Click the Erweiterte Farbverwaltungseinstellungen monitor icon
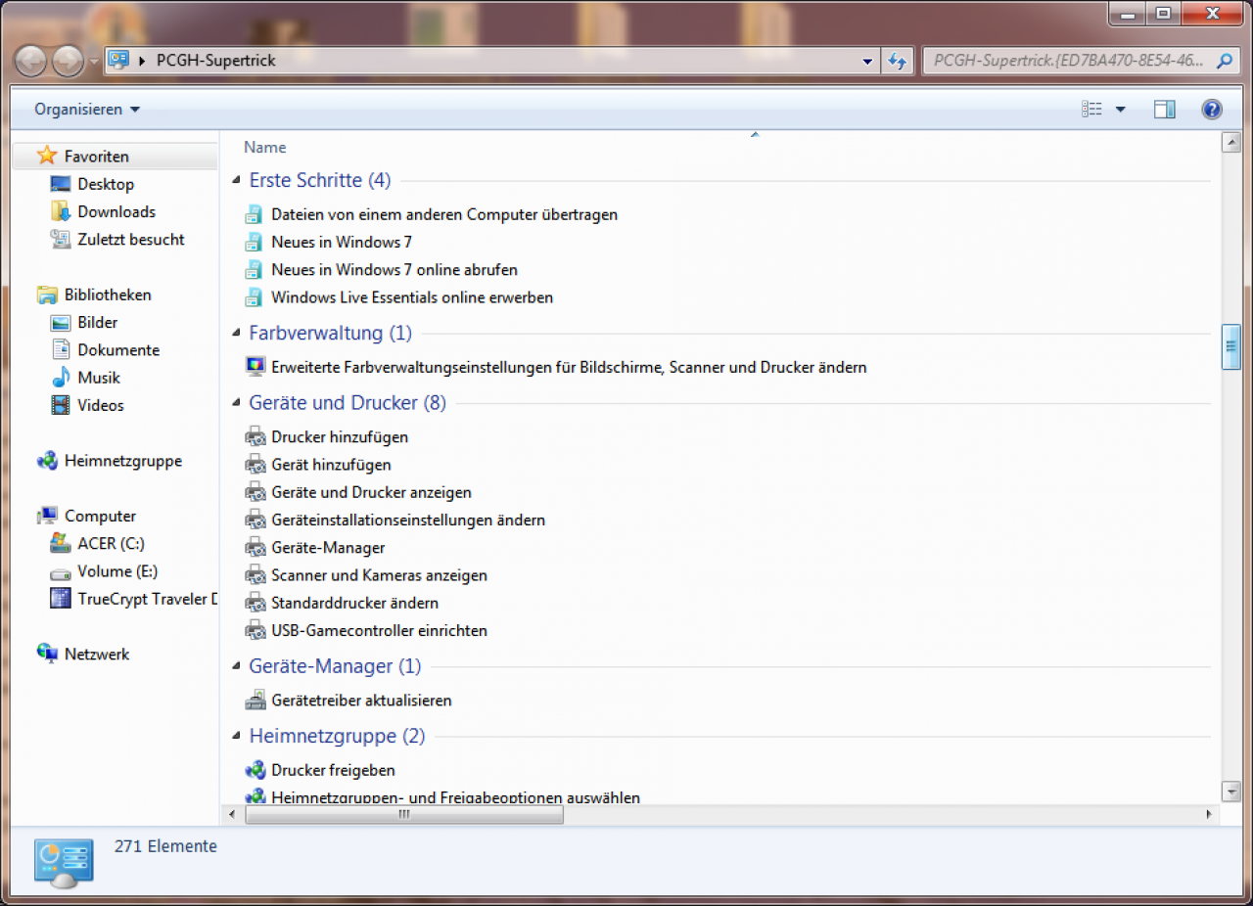The image size is (1253, 906). (x=255, y=367)
